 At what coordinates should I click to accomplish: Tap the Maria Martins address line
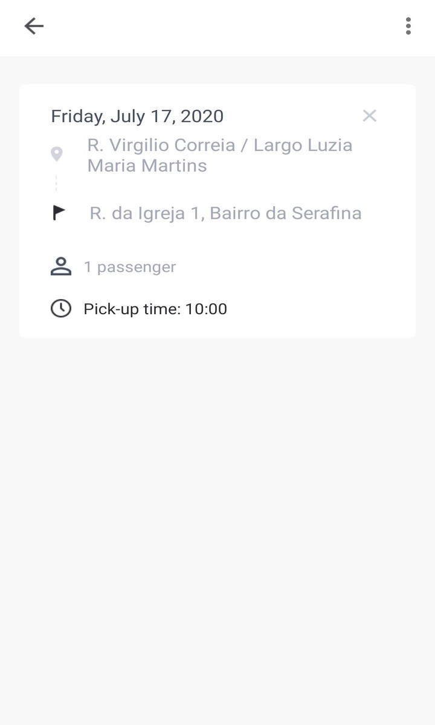point(147,166)
